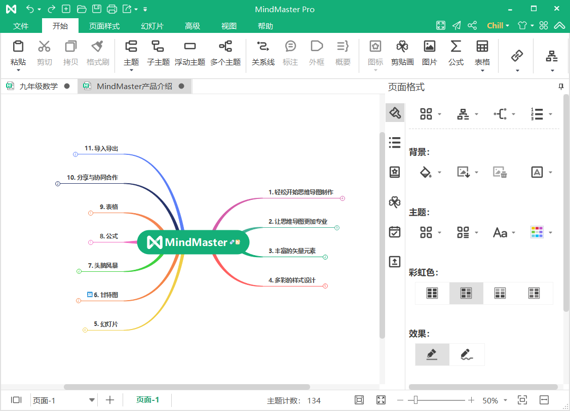Open the Table (表格) dropdown
The height and width of the screenshot is (411, 570).
tap(482, 70)
